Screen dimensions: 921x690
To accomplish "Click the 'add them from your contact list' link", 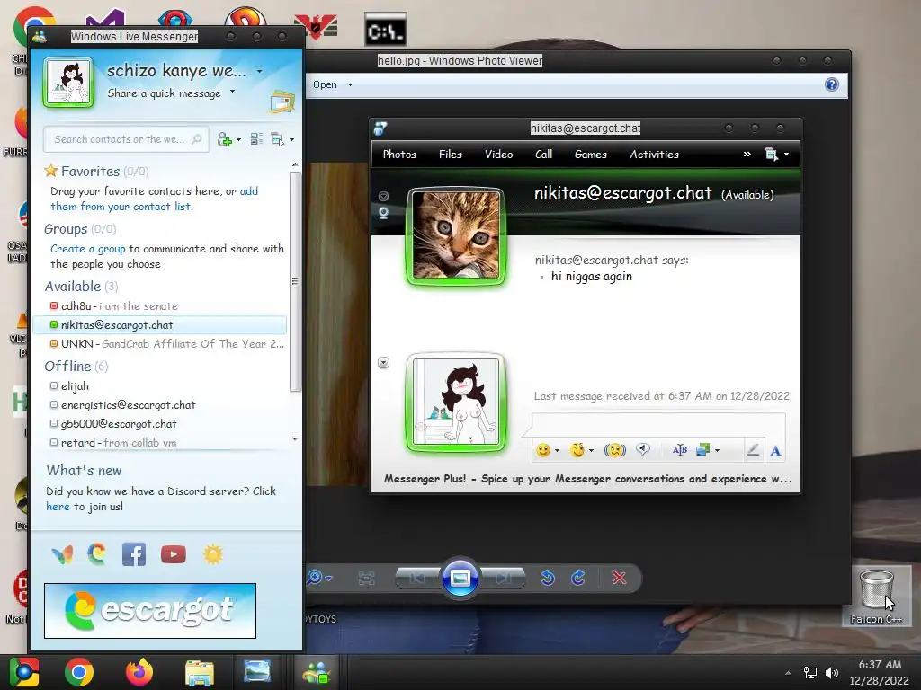I will 154,199.
